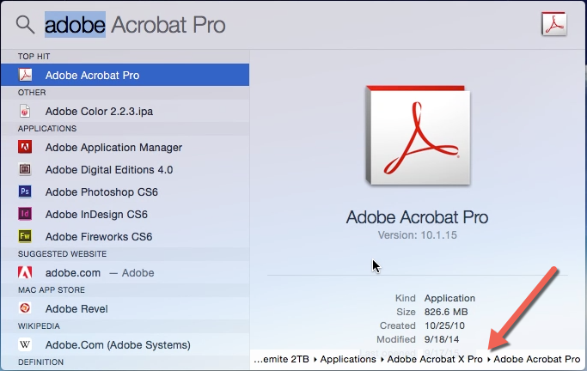Screen dimensions: 587x371
Task: Select the Adobe Acrobat Pro top hit
Action: pos(125,75)
